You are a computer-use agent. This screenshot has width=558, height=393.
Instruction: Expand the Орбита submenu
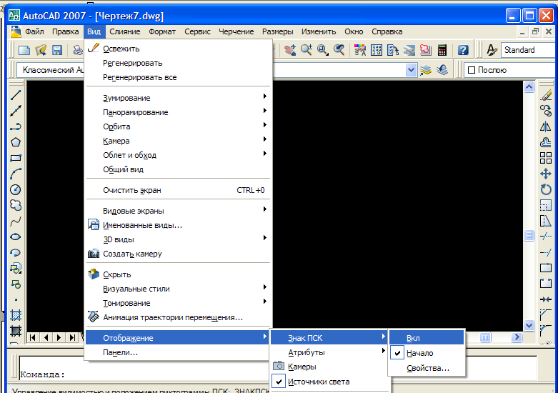tap(178, 126)
